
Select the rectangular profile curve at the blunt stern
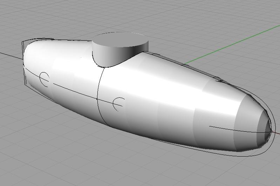24,62
